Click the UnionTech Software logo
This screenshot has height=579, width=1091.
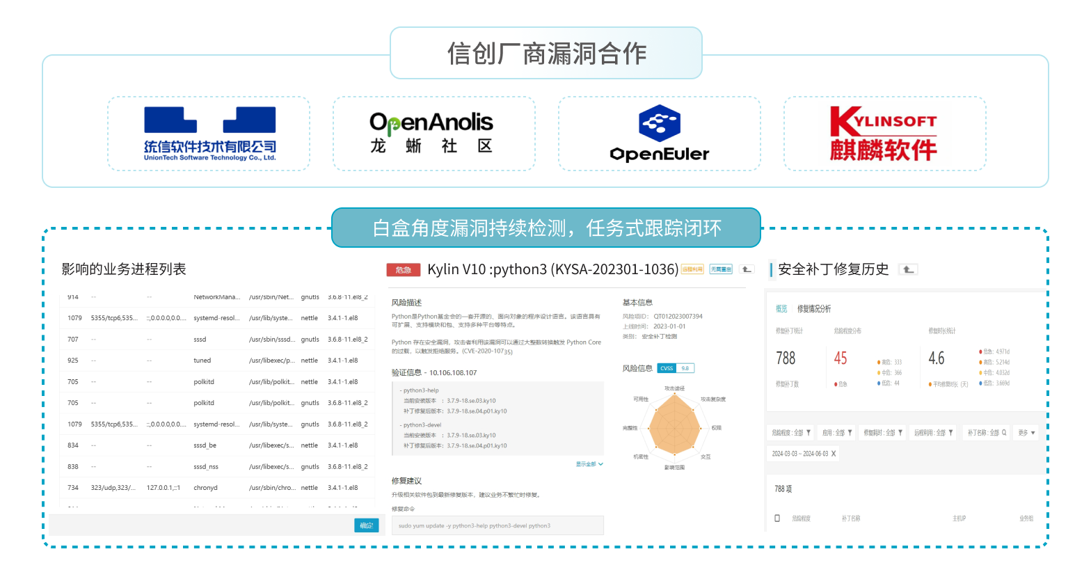pos(209,134)
